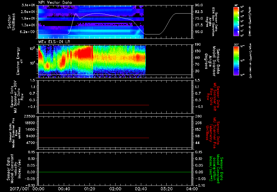
Task: Select the "150" scanner angle tick
Action: 198,51
